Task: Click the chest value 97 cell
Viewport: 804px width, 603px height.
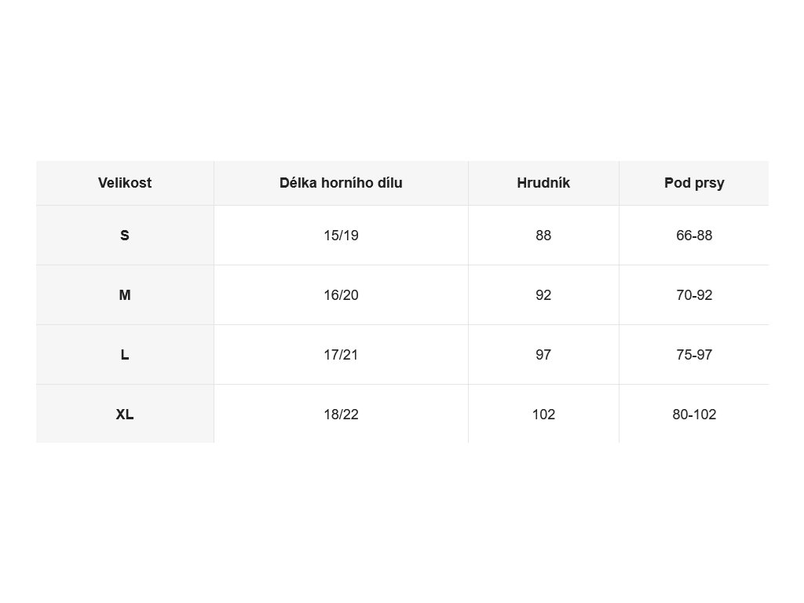Action: coord(543,354)
